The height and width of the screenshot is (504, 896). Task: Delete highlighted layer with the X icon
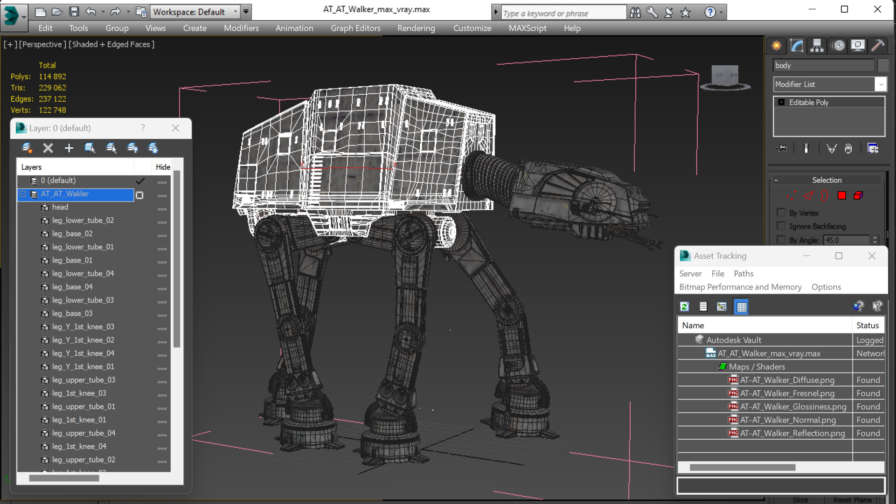48,148
